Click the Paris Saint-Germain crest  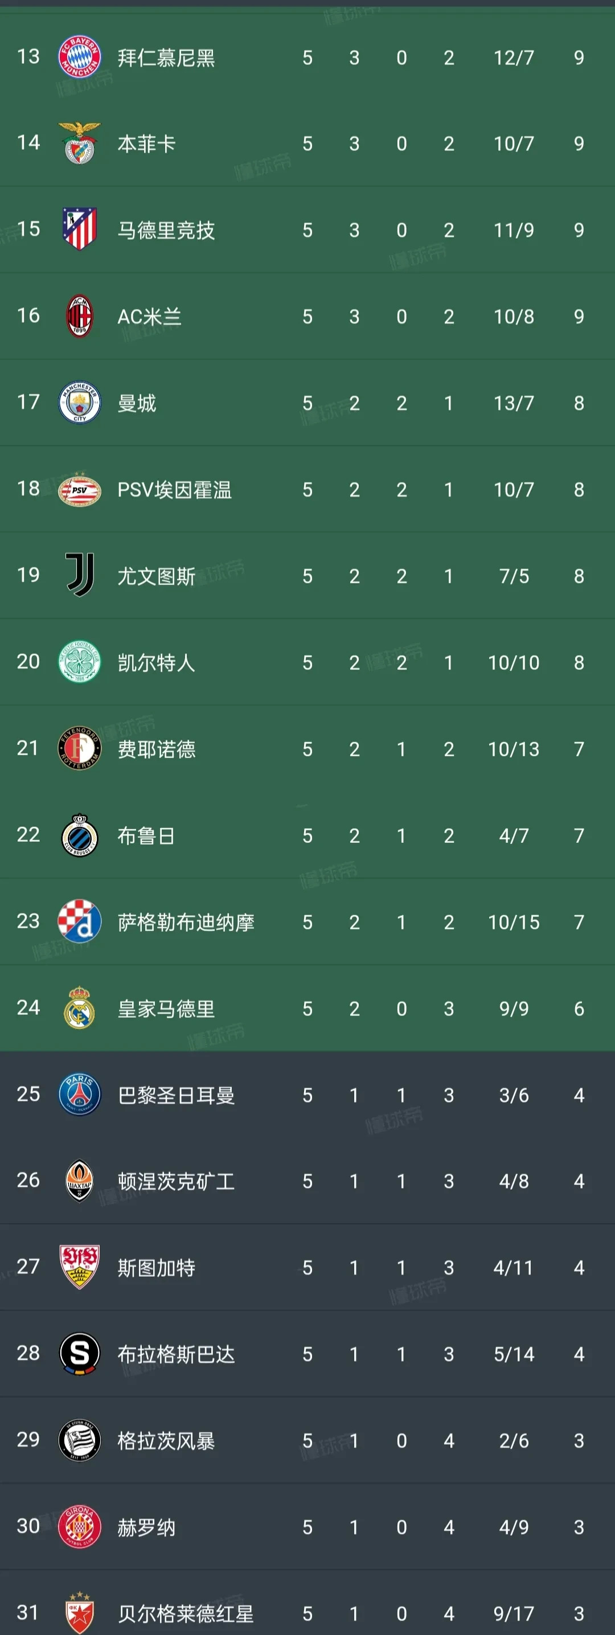(79, 1095)
